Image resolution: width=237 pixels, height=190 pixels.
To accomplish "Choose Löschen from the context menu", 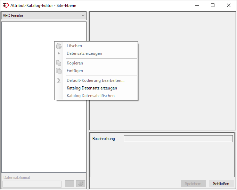I will 96,46.
